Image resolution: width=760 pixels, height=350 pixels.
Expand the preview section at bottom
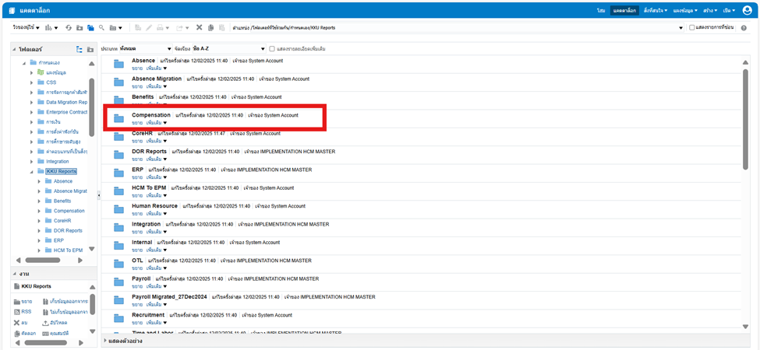[x=105, y=340]
